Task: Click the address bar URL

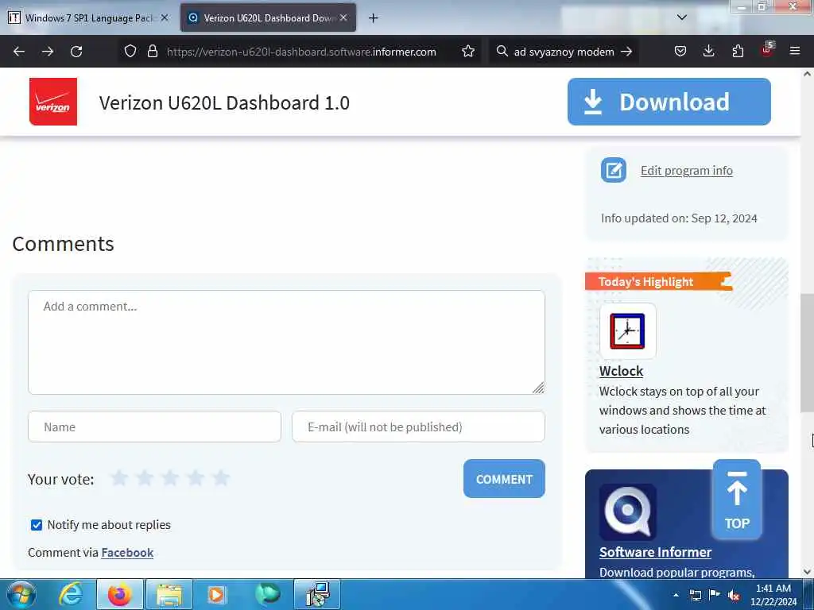Action: coord(301,52)
